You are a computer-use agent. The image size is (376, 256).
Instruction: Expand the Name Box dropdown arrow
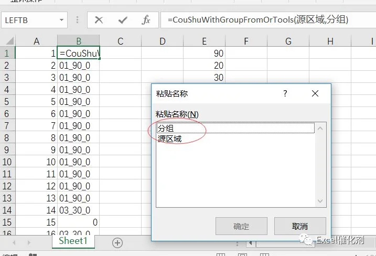point(61,20)
